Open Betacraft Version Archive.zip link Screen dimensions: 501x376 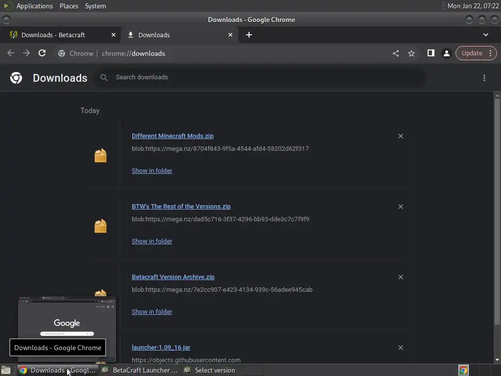pos(173,277)
